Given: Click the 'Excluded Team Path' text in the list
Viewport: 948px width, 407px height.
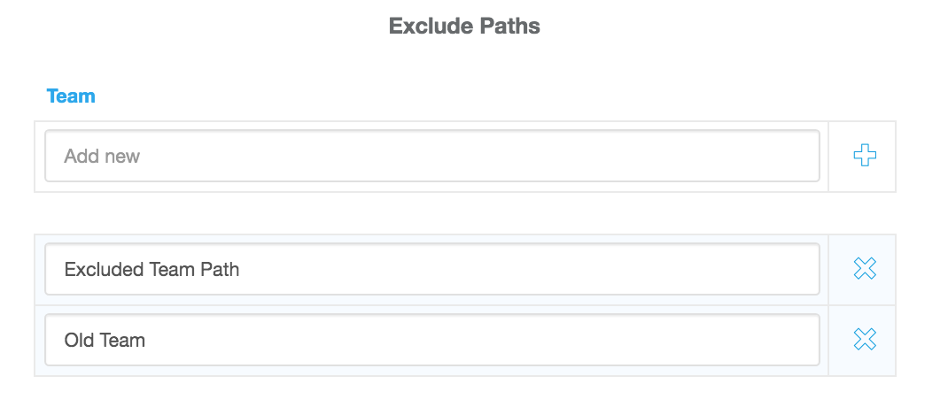Looking at the screenshot, I should 152,269.
